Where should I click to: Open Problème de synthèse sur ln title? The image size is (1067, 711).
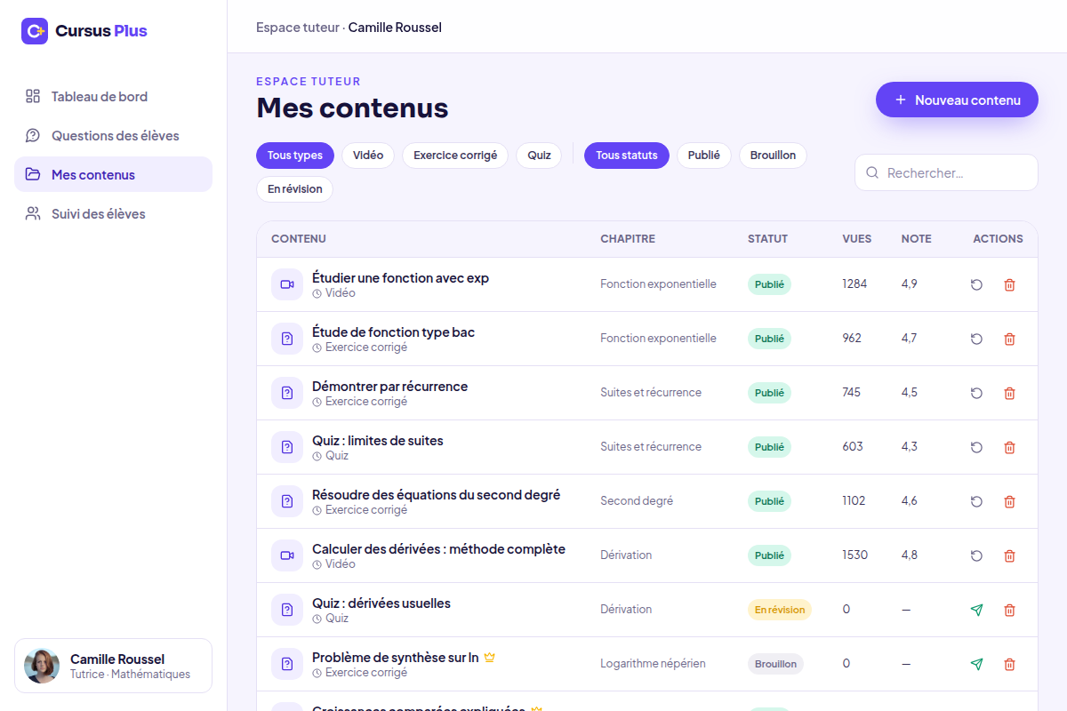point(395,657)
